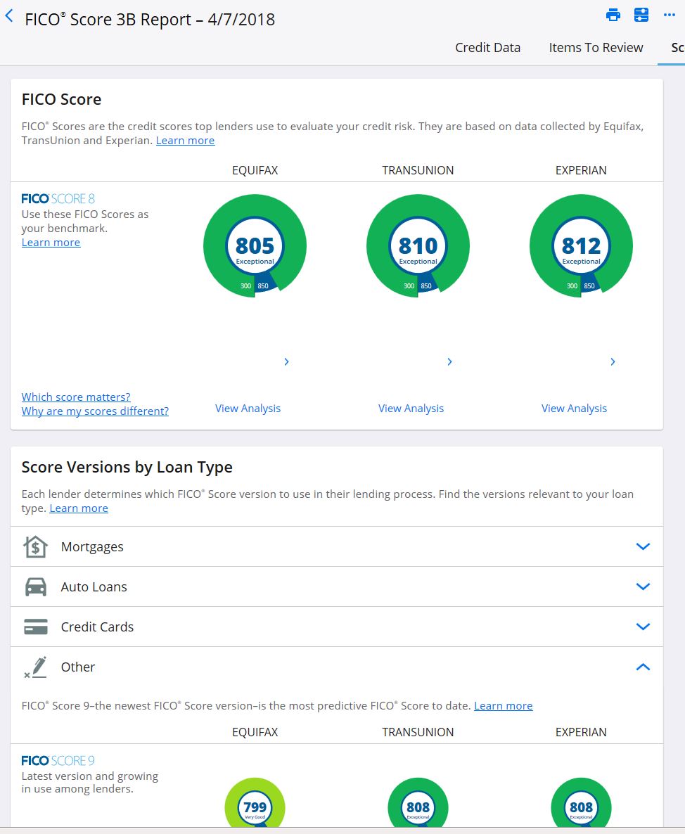The image size is (685, 834).
Task: Open View Analysis for Equifax
Action: tap(248, 409)
